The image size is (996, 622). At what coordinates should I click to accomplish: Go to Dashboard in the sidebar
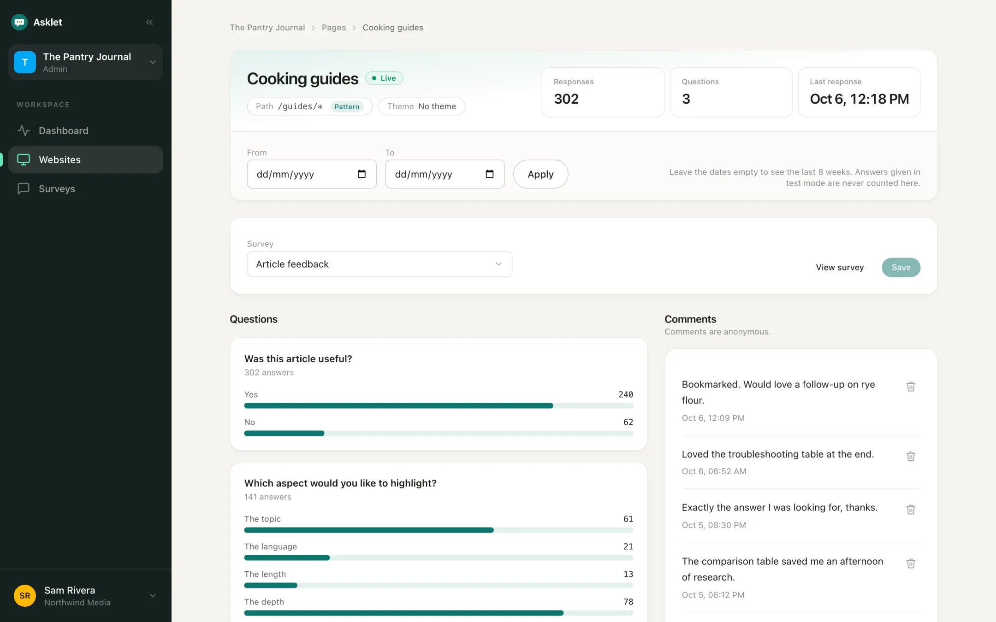click(86, 131)
